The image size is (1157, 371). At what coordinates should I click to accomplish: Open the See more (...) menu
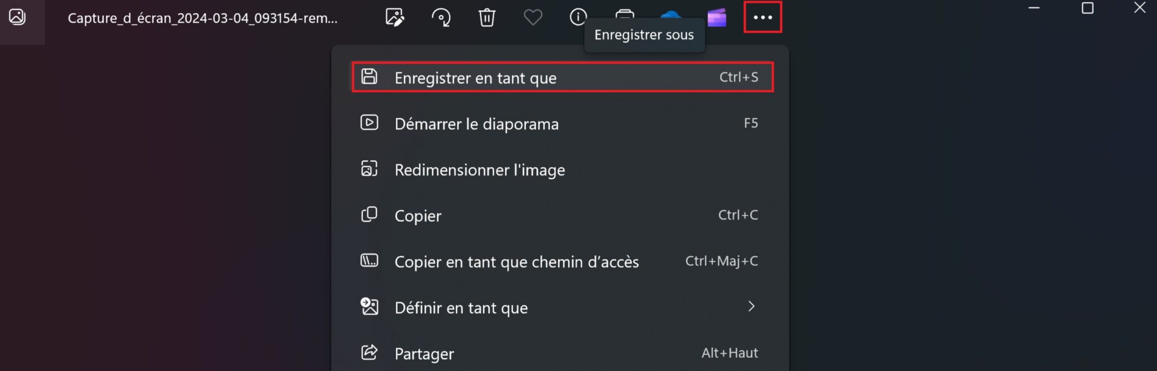click(x=763, y=18)
